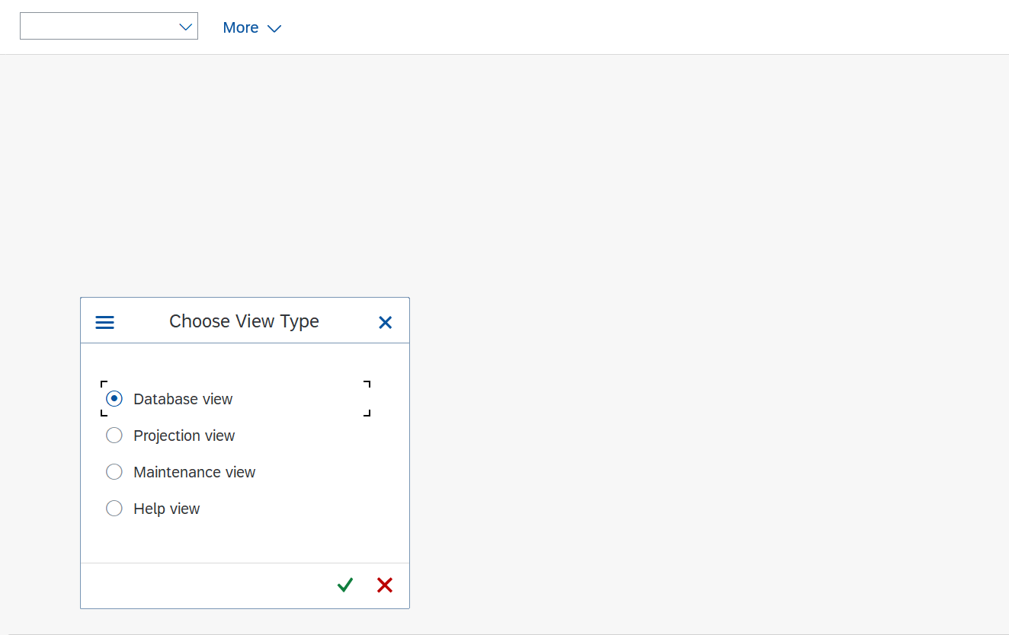Click the empty dialog footer bar area

pos(206,586)
